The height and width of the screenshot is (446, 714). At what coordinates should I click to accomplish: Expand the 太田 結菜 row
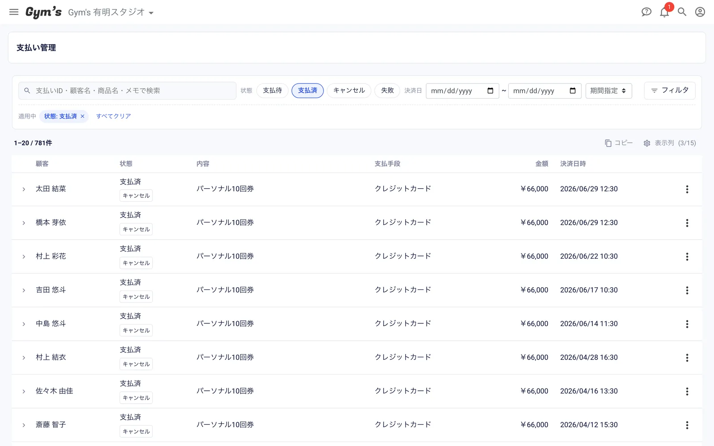pyautogui.click(x=24, y=189)
